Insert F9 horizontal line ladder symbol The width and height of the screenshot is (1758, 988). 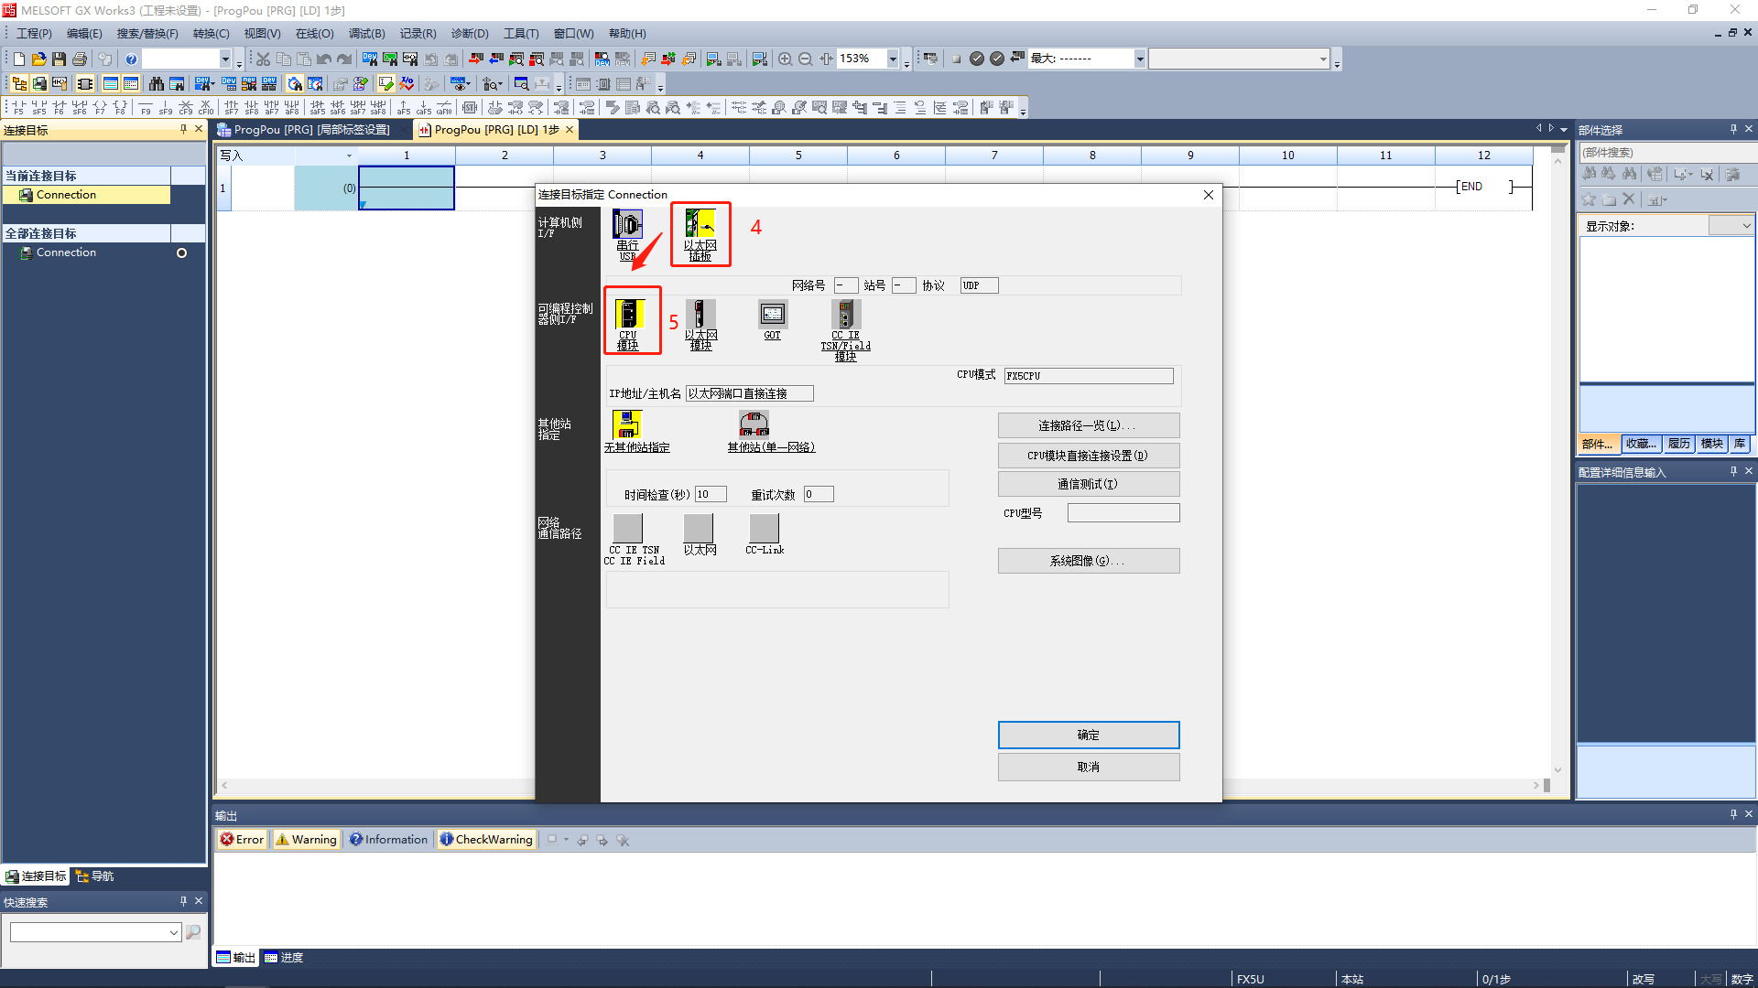coord(146,108)
